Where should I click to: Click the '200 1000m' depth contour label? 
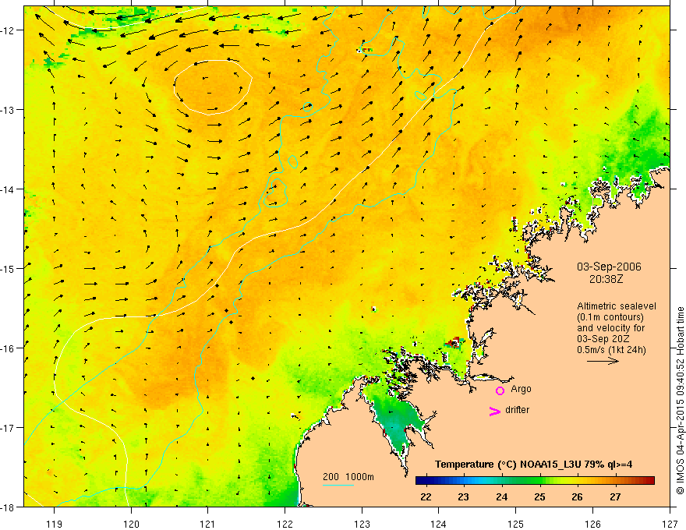pyautogui.click(x=348, y=477)
